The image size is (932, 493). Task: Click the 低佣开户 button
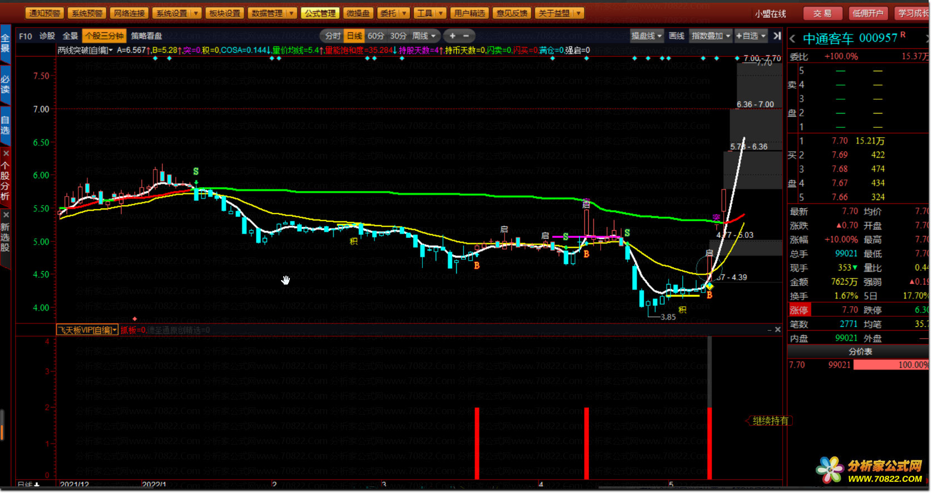(868, 13)
